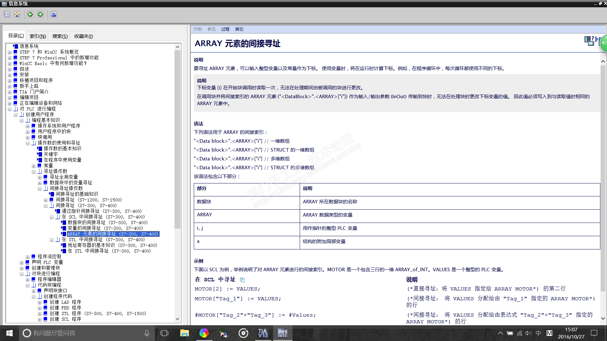Click copy icon beside 在 SCL 中寻址
Screen dimensions: 607x341
(x=242, y=280)
